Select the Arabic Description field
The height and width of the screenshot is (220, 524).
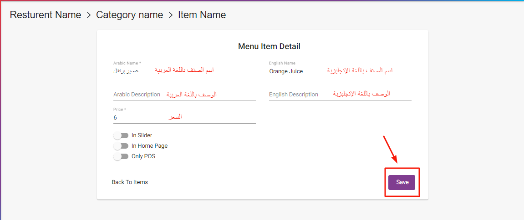(x=184, y=95)
